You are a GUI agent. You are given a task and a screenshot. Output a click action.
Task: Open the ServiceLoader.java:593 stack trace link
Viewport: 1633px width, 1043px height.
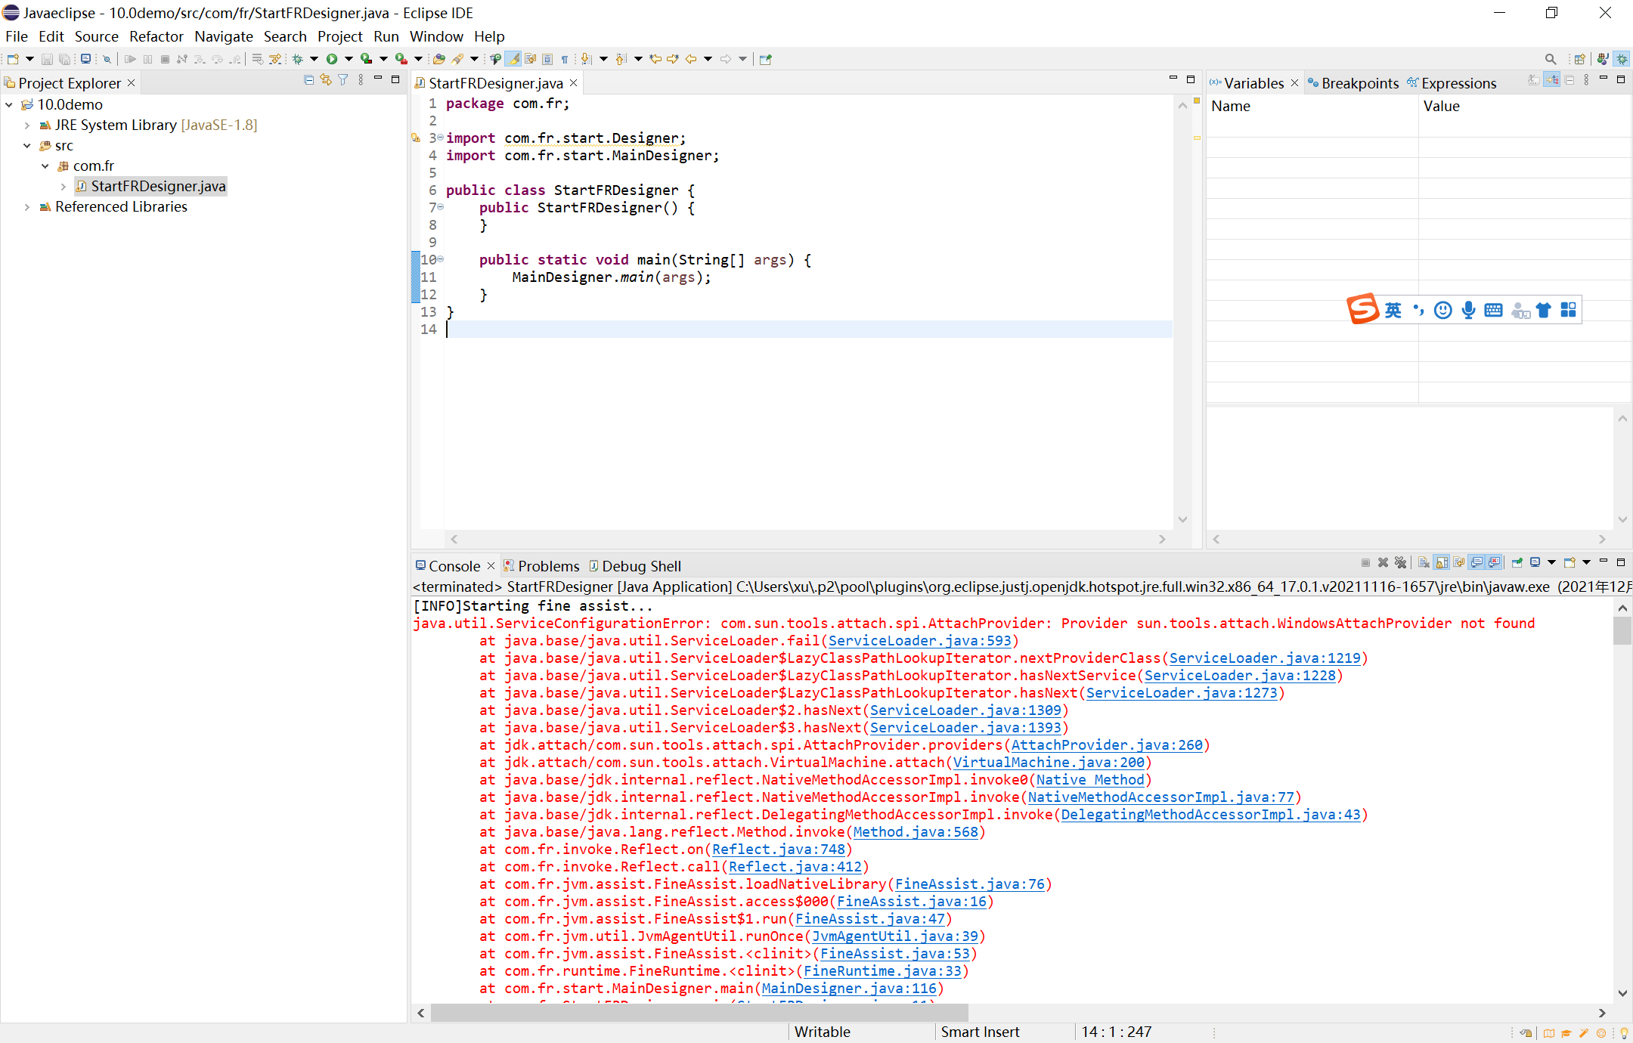point(919,641)
